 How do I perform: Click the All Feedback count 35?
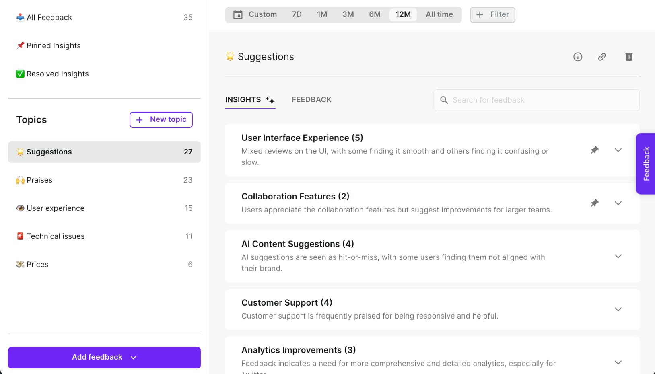point(188,17)
